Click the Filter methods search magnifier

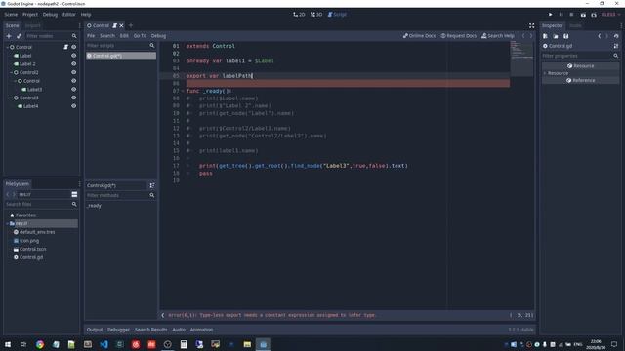pos(152,195)
